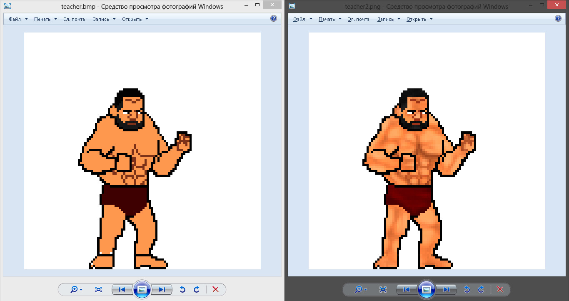Open Запись menu in teacher2.png window

coord(389,19)
